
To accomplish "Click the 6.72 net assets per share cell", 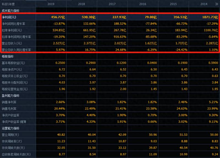I will [62, 70].
